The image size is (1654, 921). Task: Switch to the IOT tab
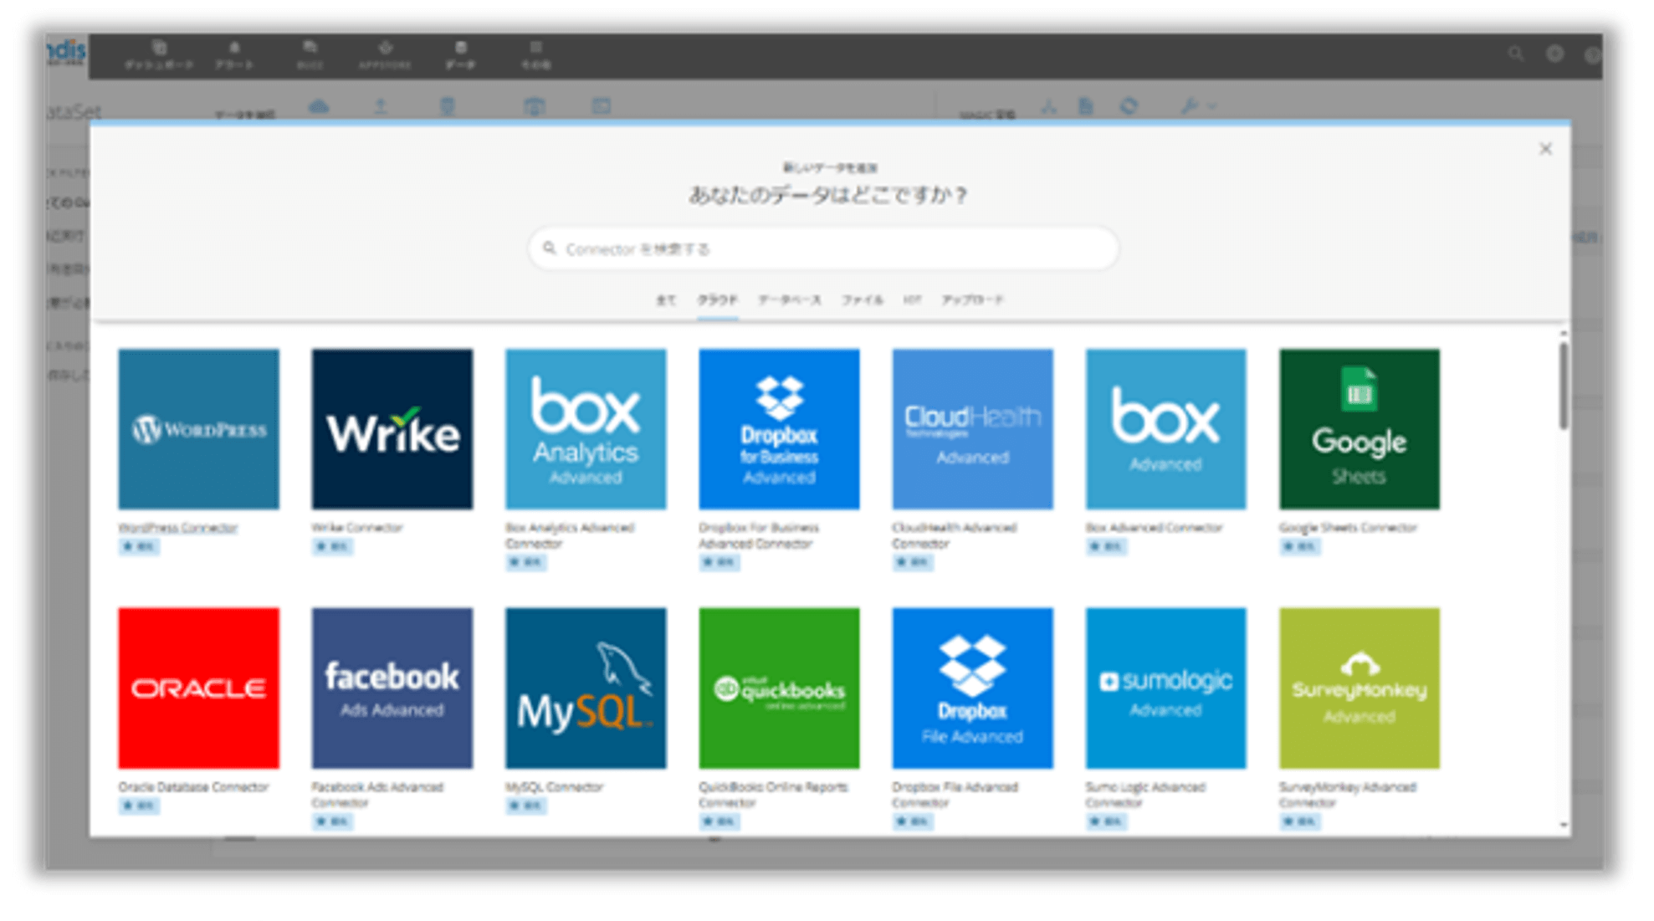tap(912, 300)
